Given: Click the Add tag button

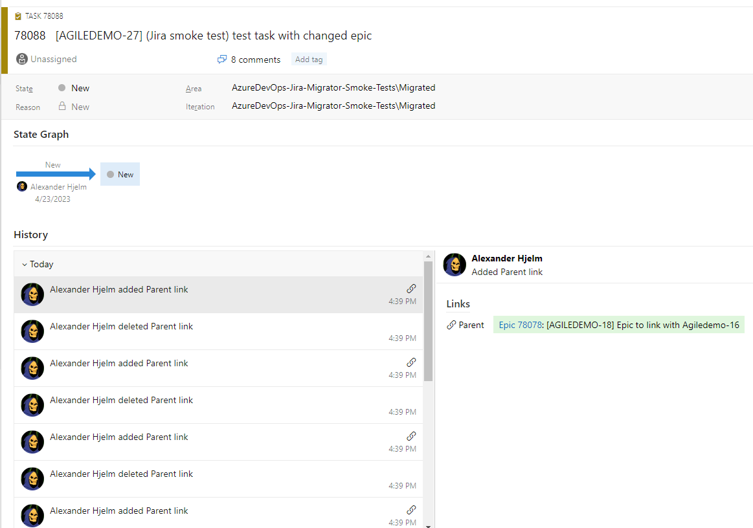Looking at the screenshot, I should click(309, 59).
